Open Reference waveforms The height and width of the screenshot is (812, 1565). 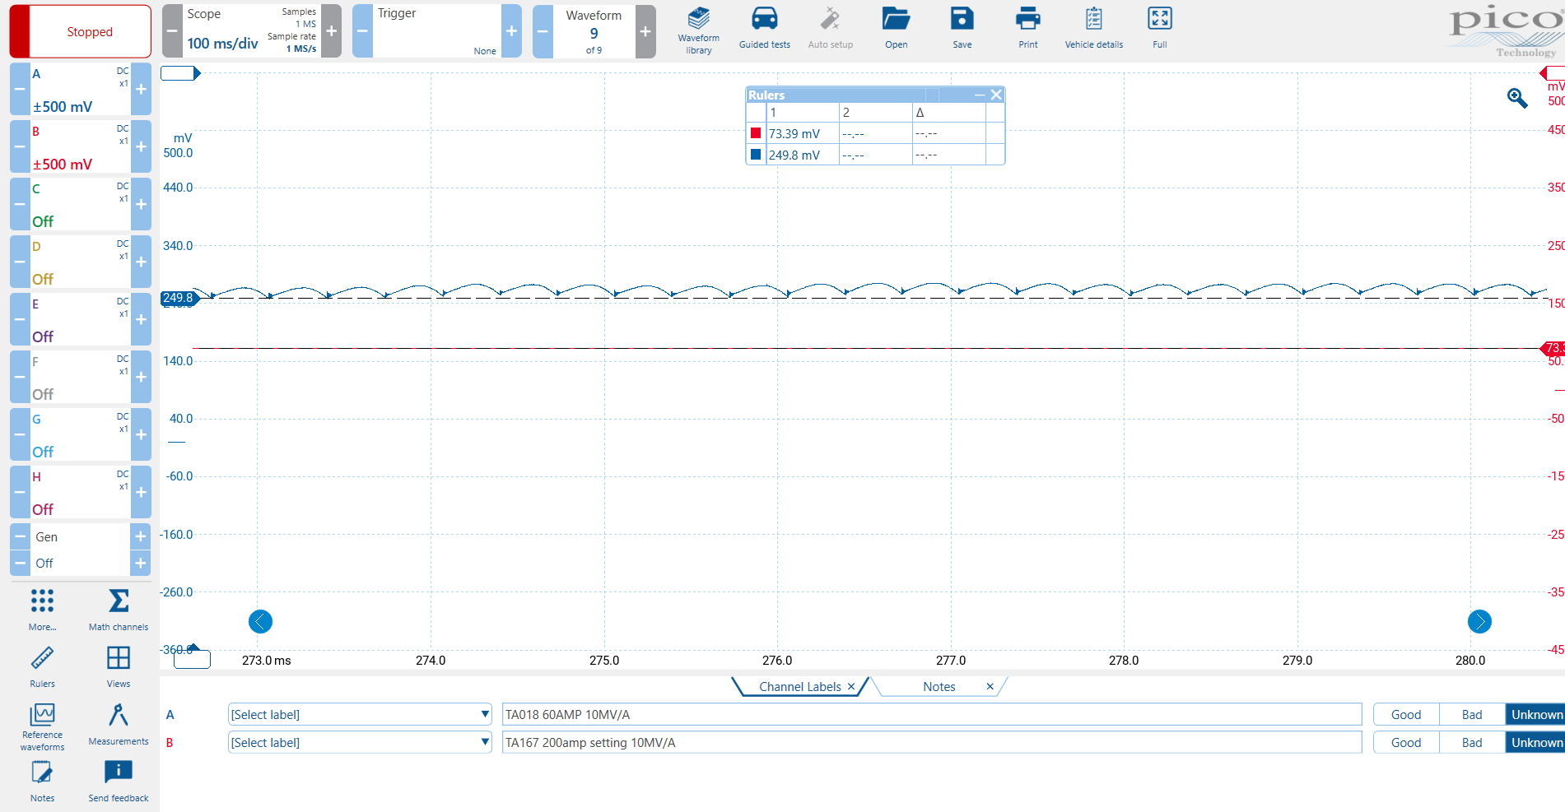[42, 727]
